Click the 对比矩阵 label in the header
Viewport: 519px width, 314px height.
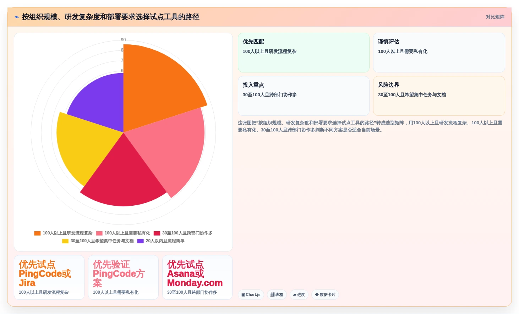[495, 17]
